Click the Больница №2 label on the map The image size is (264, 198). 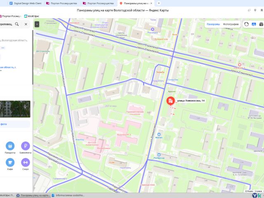[124, 135]
